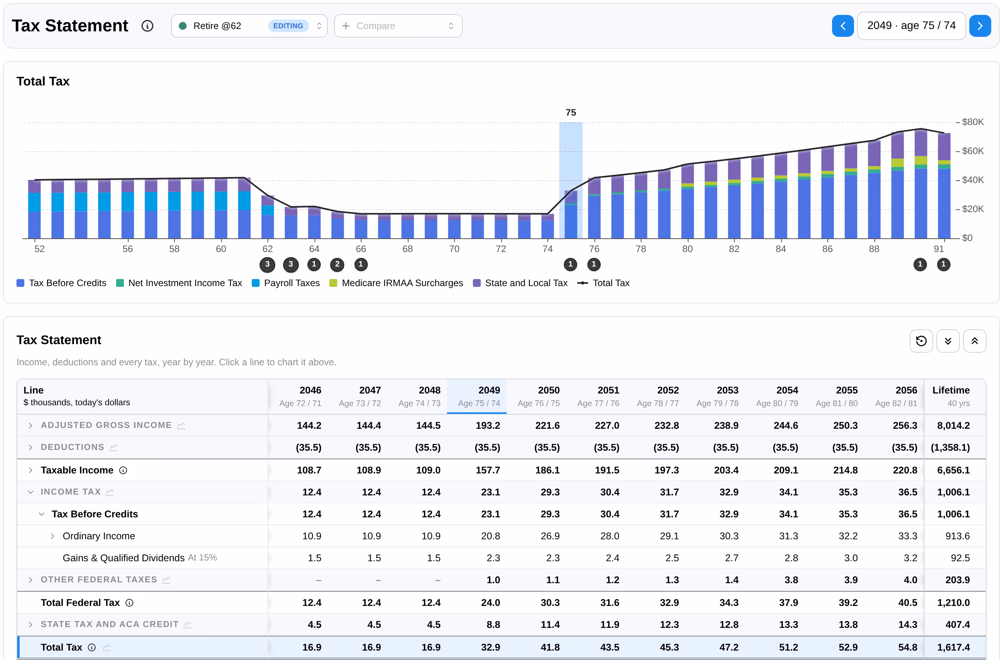The height and width of the screenshot is (660, 1003).
Task: Toggle Payroll Taxes legend series
Action: tap(286, 283)
